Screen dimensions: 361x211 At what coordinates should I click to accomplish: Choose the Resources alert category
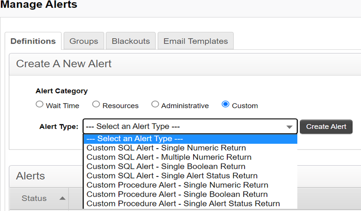tap(96, 105)
